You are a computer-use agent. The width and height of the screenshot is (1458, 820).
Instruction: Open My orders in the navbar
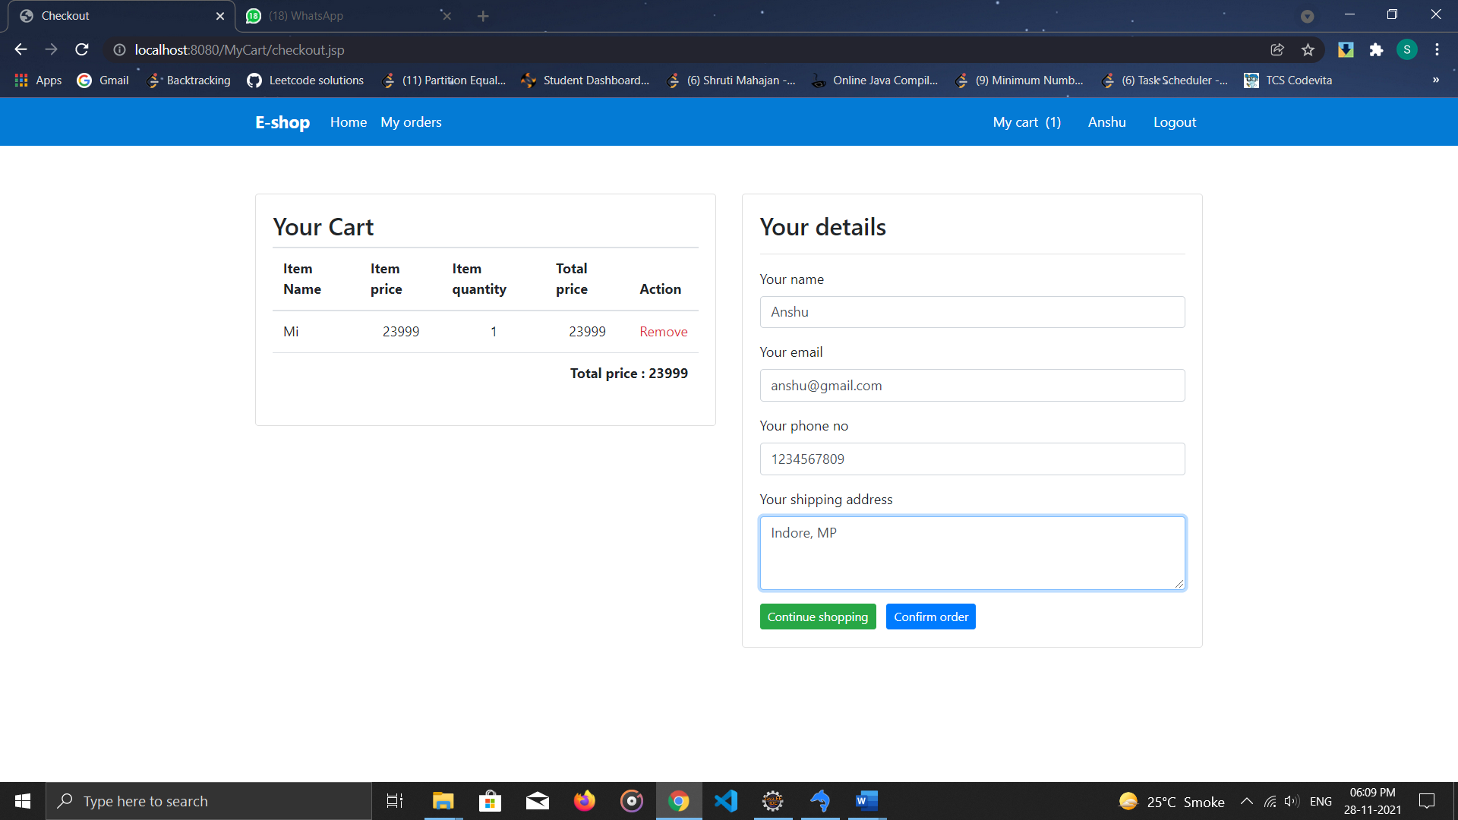click(x=411, y=122)
